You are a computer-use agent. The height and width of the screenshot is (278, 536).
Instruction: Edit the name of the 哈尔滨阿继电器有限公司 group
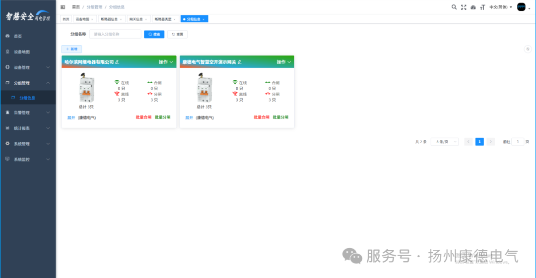pos(117,62)
